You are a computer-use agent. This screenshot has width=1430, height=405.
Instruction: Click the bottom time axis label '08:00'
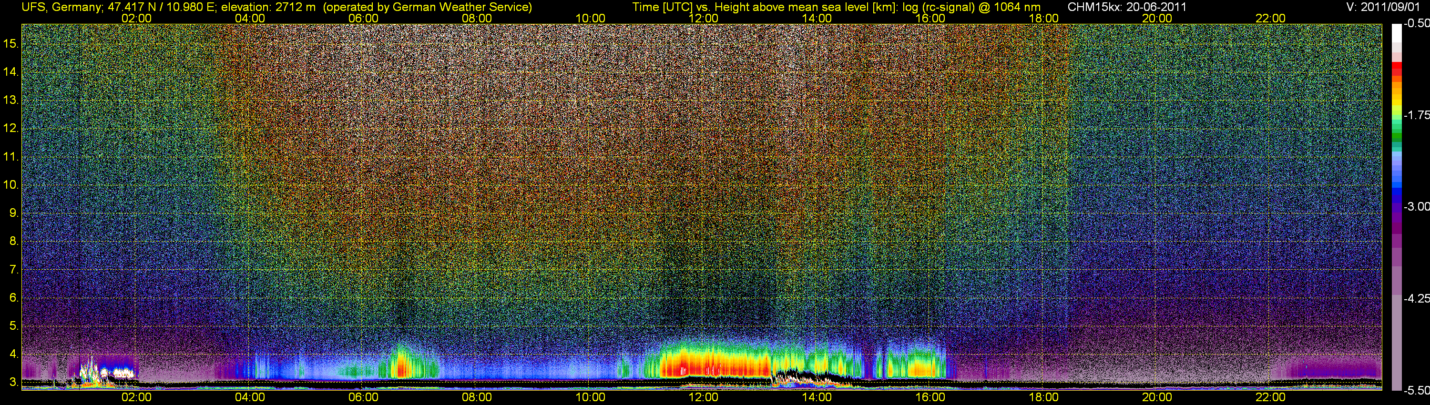coord(477,397)
